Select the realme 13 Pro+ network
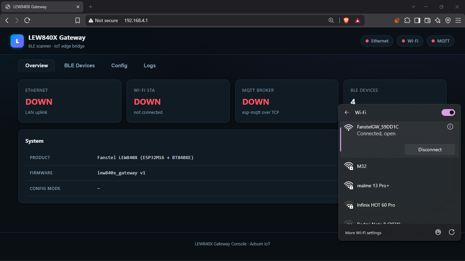465x261 pixels. (400, 186)
